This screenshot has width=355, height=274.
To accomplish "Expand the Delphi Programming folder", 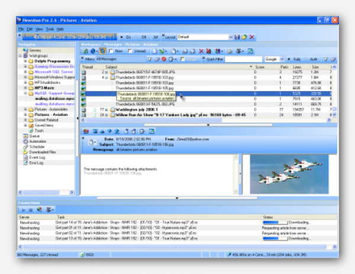I will point(25,61).
